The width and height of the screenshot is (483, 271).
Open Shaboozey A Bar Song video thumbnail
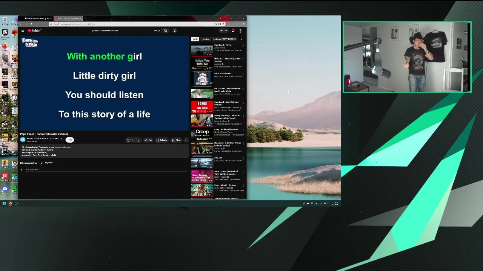coord(202,148)
